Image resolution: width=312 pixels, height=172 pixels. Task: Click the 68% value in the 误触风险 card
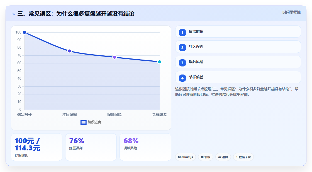pos(131,141)
